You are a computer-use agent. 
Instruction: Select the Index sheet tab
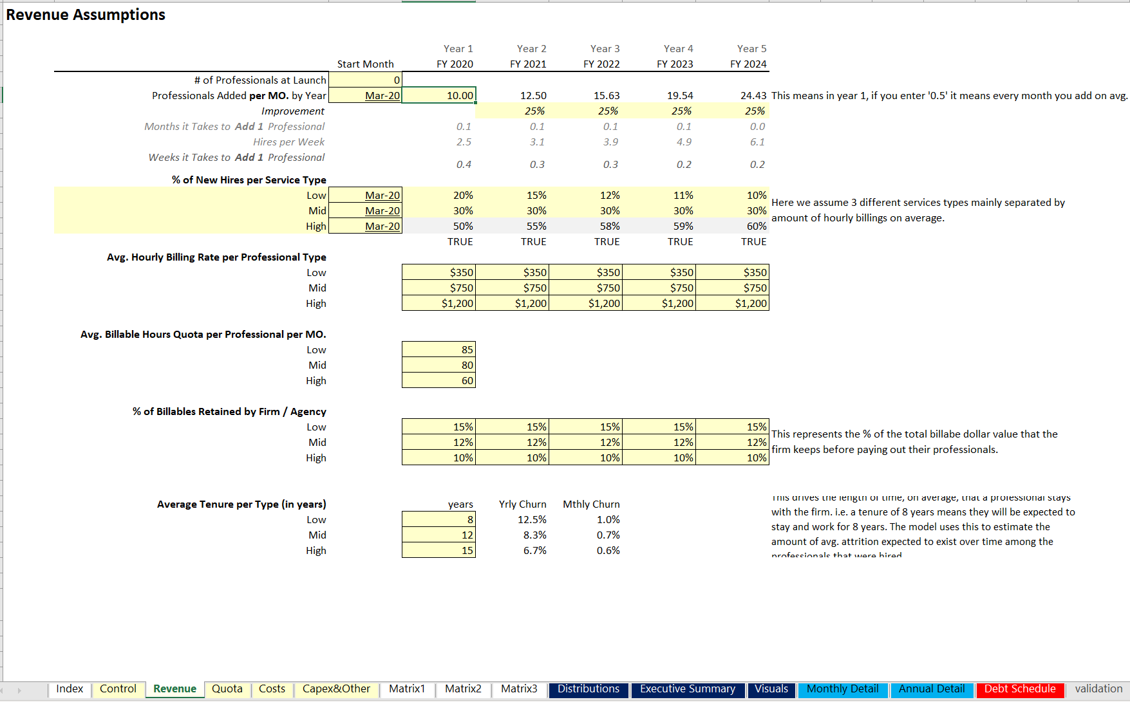click(69, 689)
